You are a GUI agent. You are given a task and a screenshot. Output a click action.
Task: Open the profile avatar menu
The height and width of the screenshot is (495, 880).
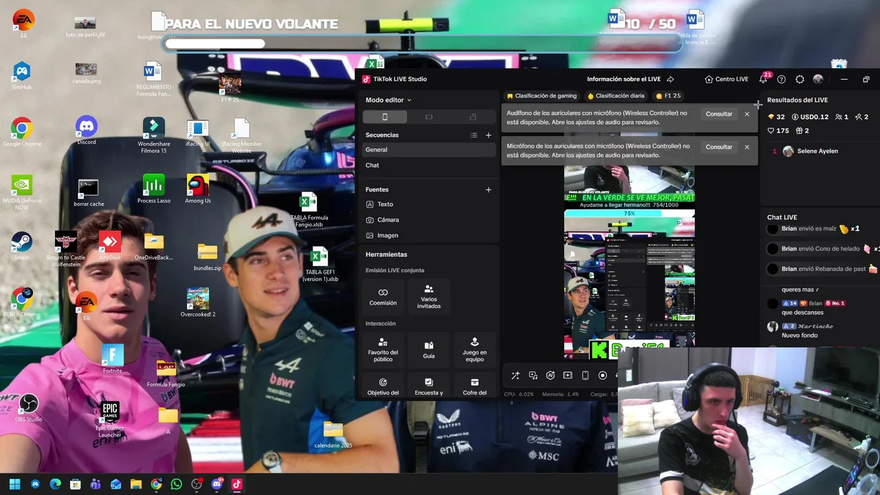818,79
